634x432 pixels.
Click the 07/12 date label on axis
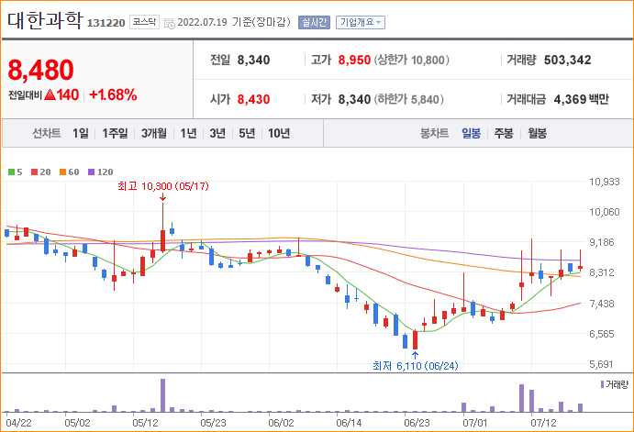tap(543, 423)
